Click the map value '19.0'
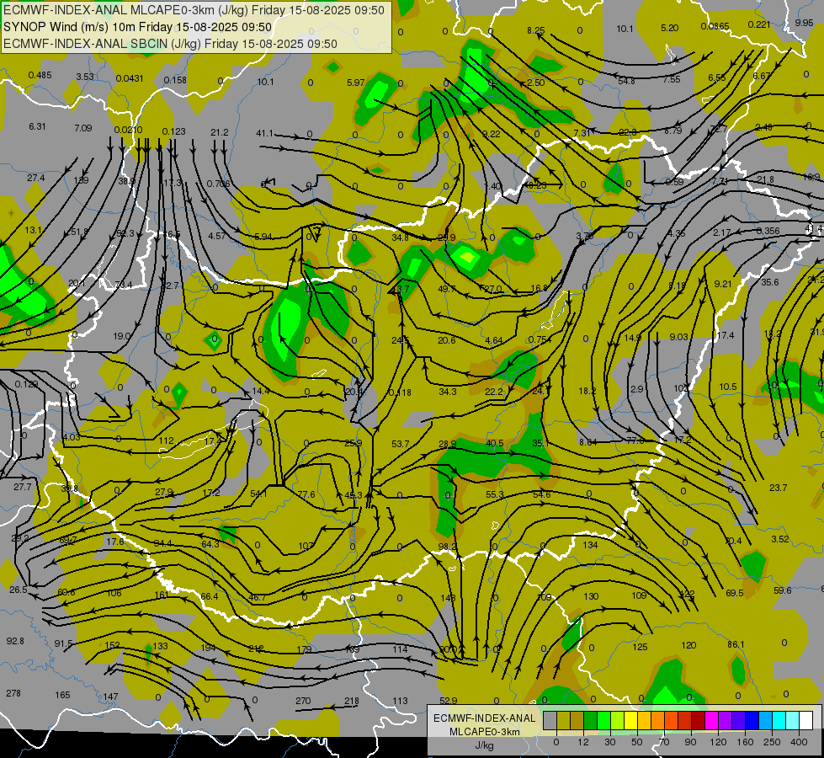824x758 pixels. [122, 336]
